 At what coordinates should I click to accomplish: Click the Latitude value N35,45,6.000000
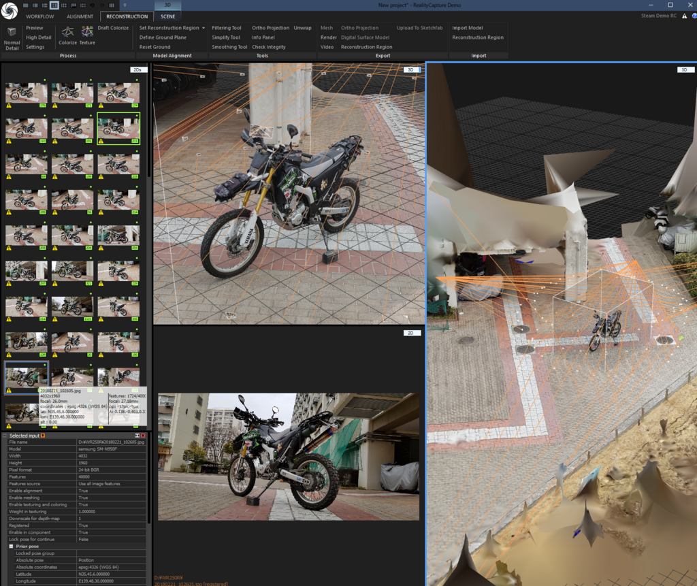click(x=112, y=574)
